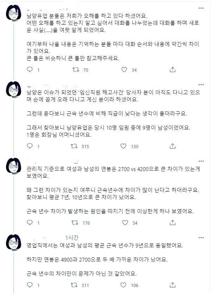This screenshot has width=214, height=293.
Task: Retweet the tweet with 70 retweets
Action: [75, 70]
